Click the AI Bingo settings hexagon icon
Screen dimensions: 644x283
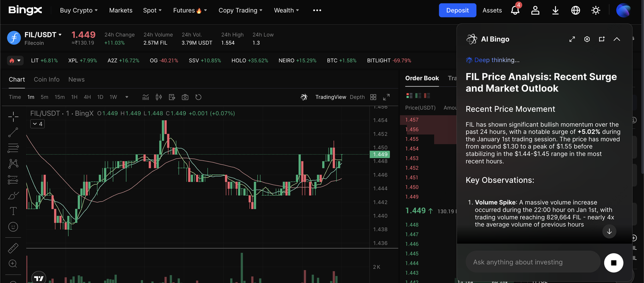coord(587,39)
